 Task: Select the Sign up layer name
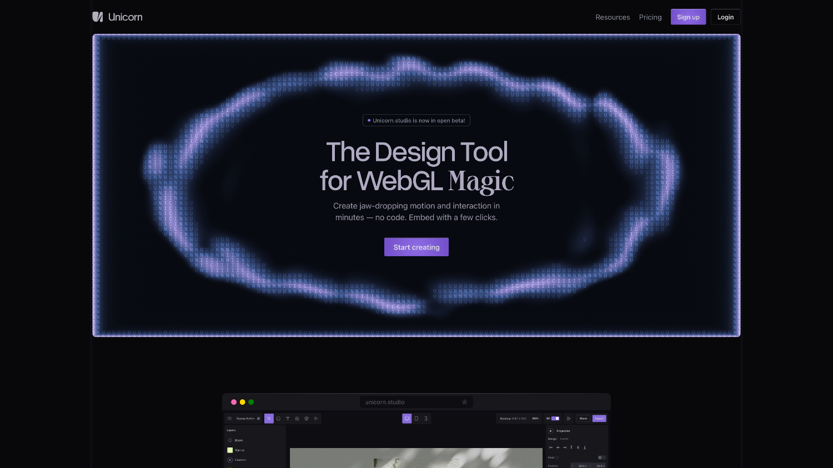click(239, 450)
